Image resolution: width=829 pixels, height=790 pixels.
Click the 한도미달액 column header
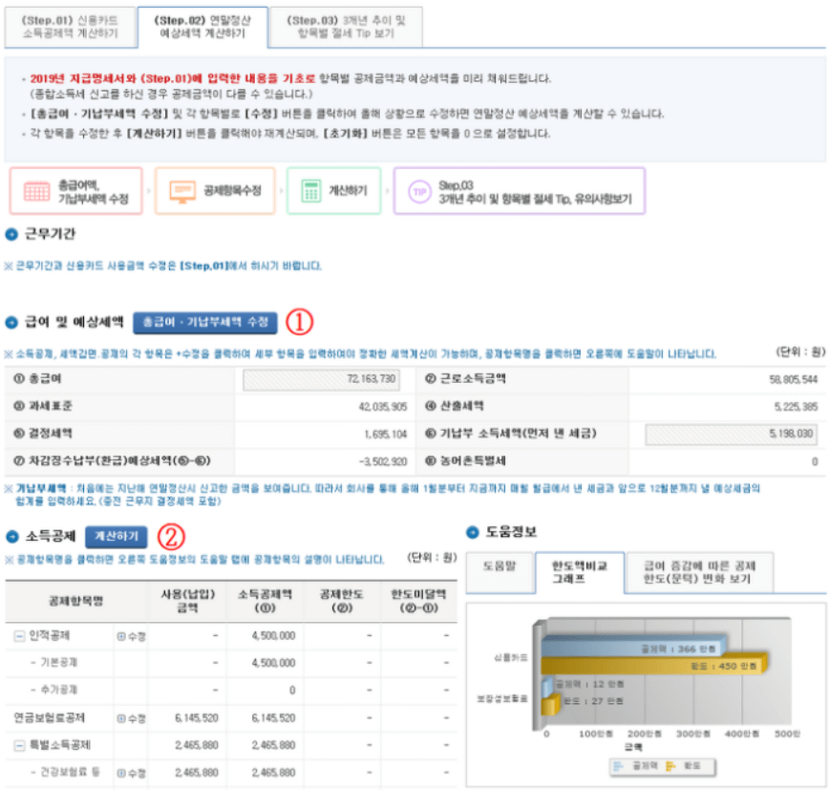click(418, 601)
